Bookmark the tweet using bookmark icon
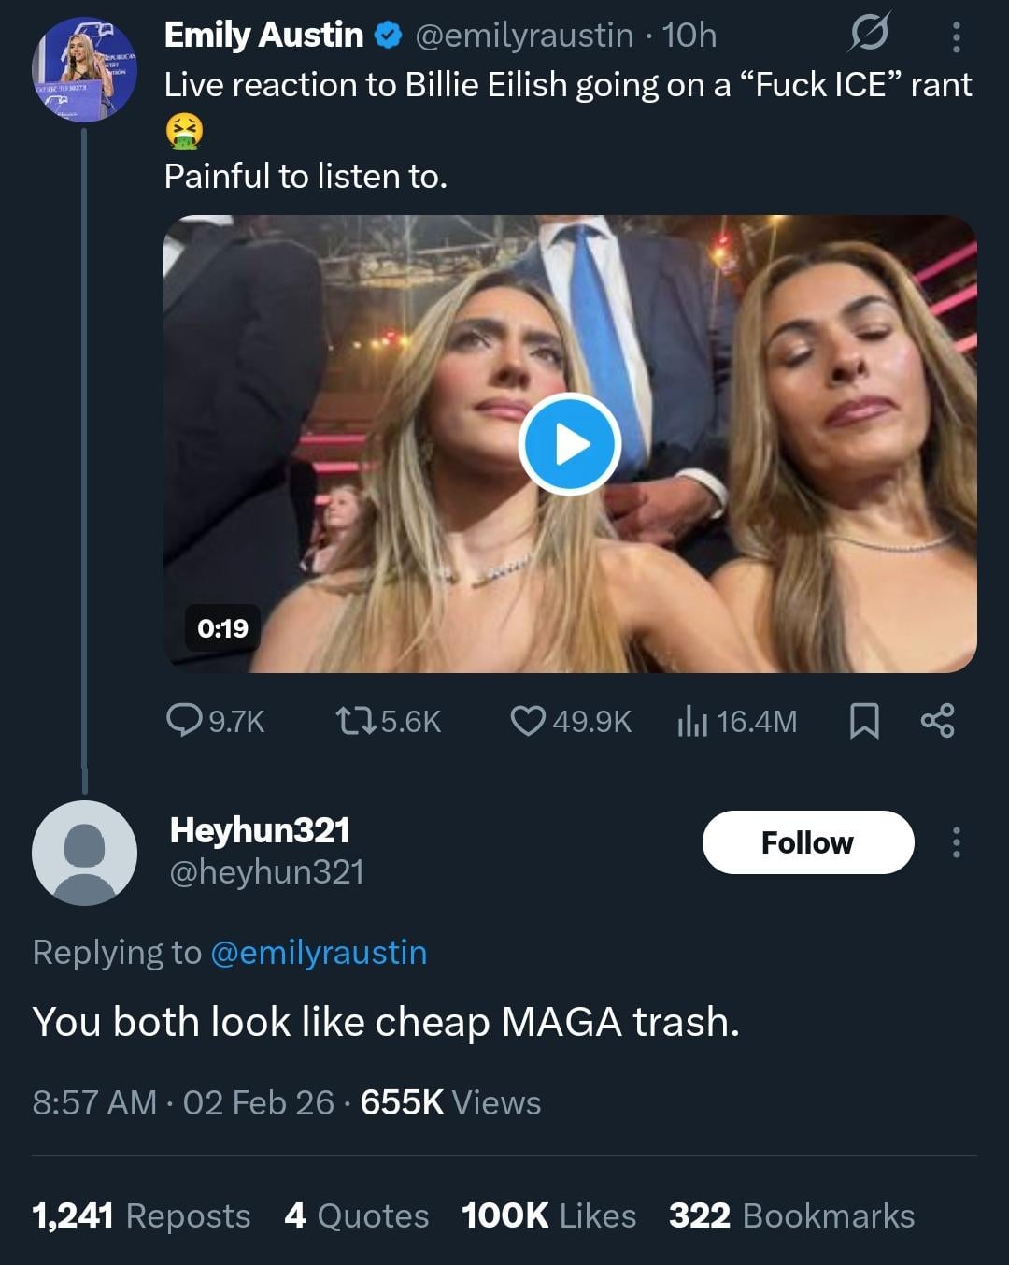The width and height of the screenshot is (1009, 1265). click(x=864, y=721)
